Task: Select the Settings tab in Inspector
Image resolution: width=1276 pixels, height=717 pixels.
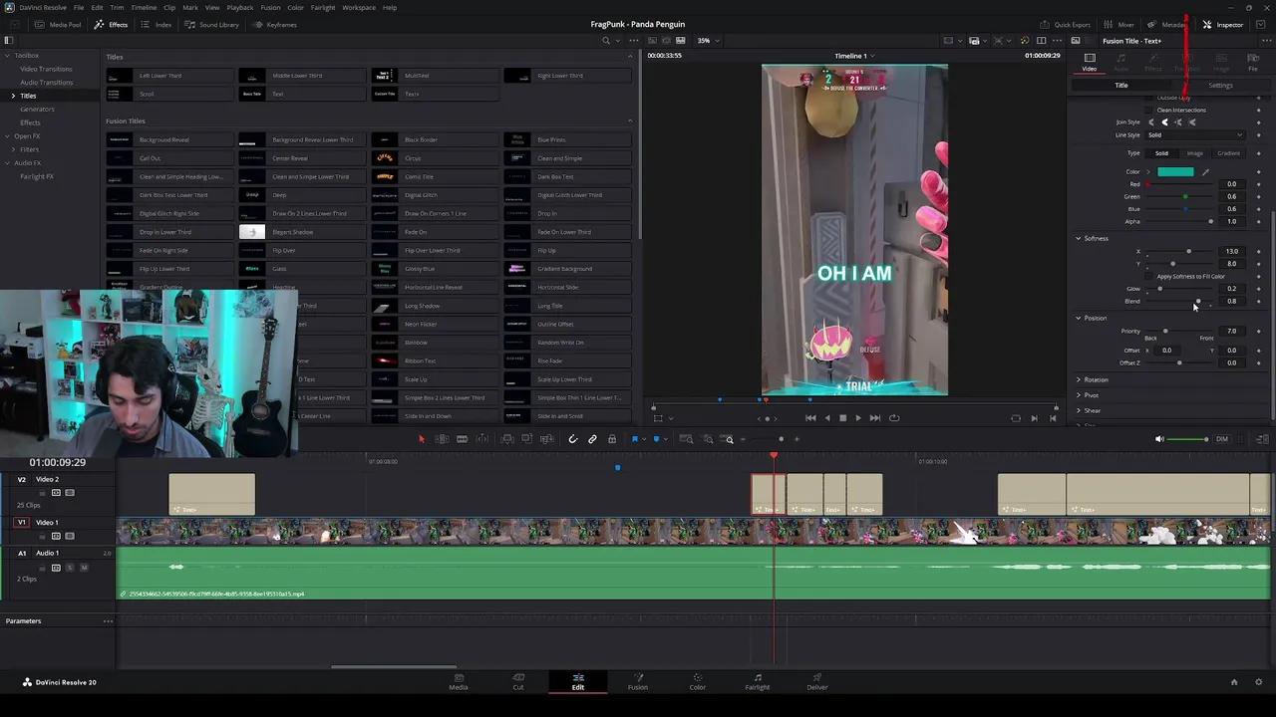Action: [1220, 86]
